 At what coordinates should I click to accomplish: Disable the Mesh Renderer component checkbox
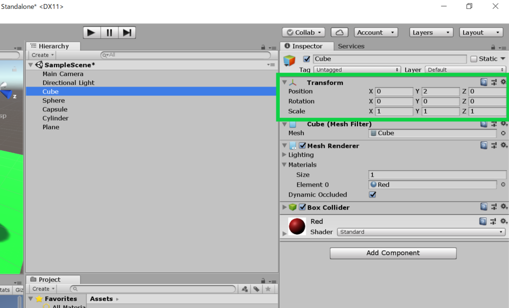coord(302,146)
